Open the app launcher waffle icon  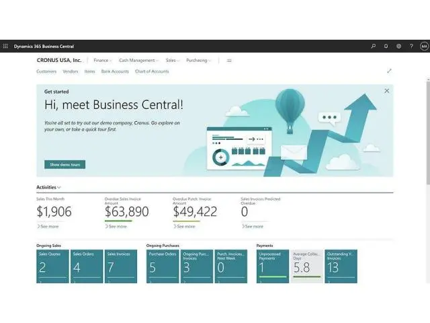click(5, 46)
